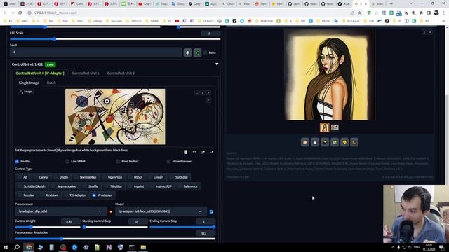The image size is (449, 252).
Task: Close the gallery preview with X icon
Action: tap(430, 32)
